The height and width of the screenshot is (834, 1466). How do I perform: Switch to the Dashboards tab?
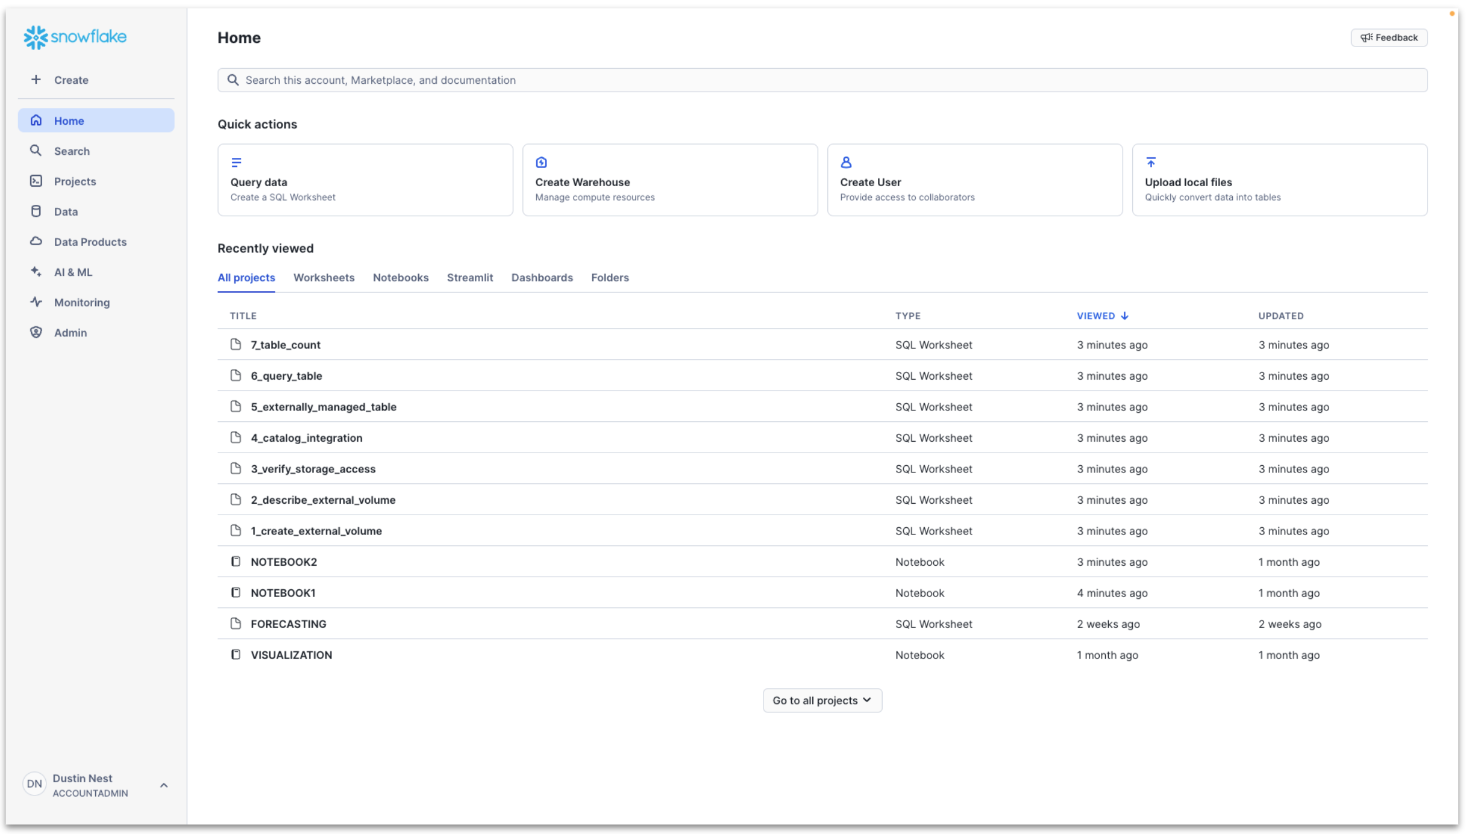[542, 277]
